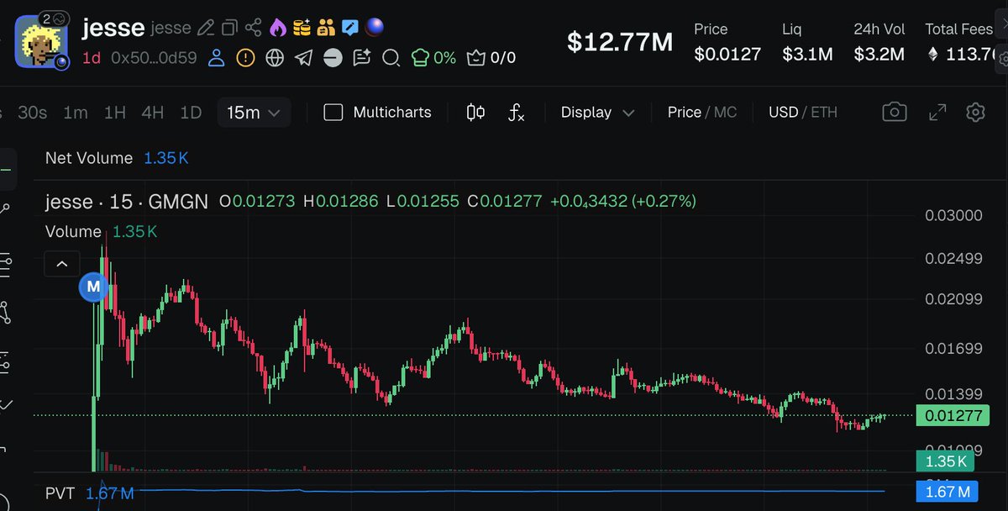
Task: Open the fx indicators icon
Action: point(517,112)
